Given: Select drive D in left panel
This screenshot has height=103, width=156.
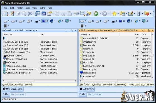Looking at the screenshot, I should [14, 21].
